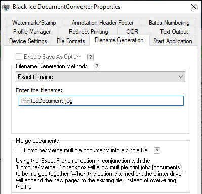This screenshot has width=202, height=194.
Task: Click the dropdown arrow for filename methods
Action: (181, 77)
